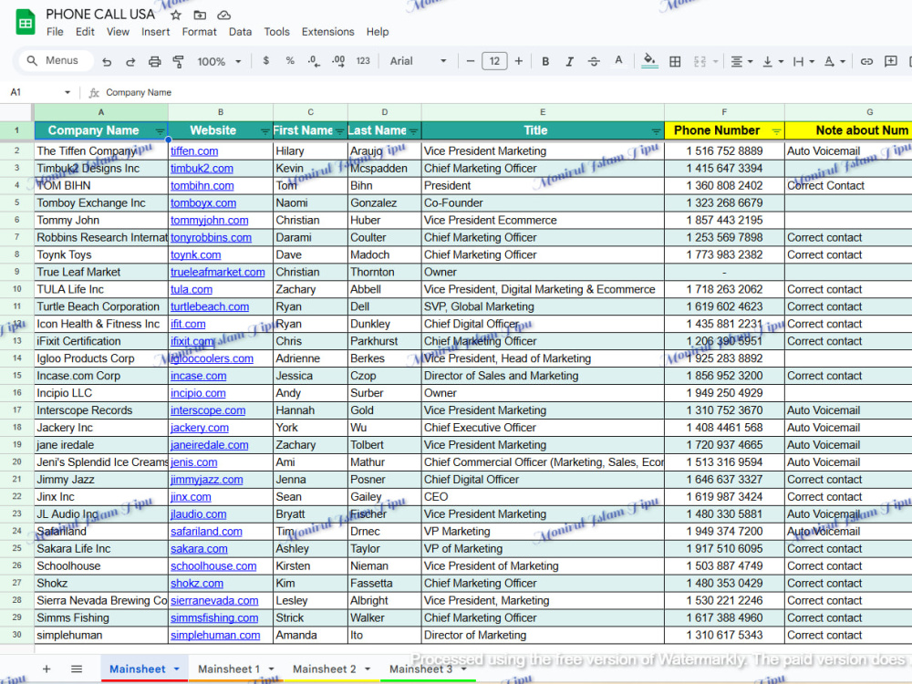Viewport: 912px width, 684px height.
Task: Click the Insert link icon
Action: coord(866,61)
